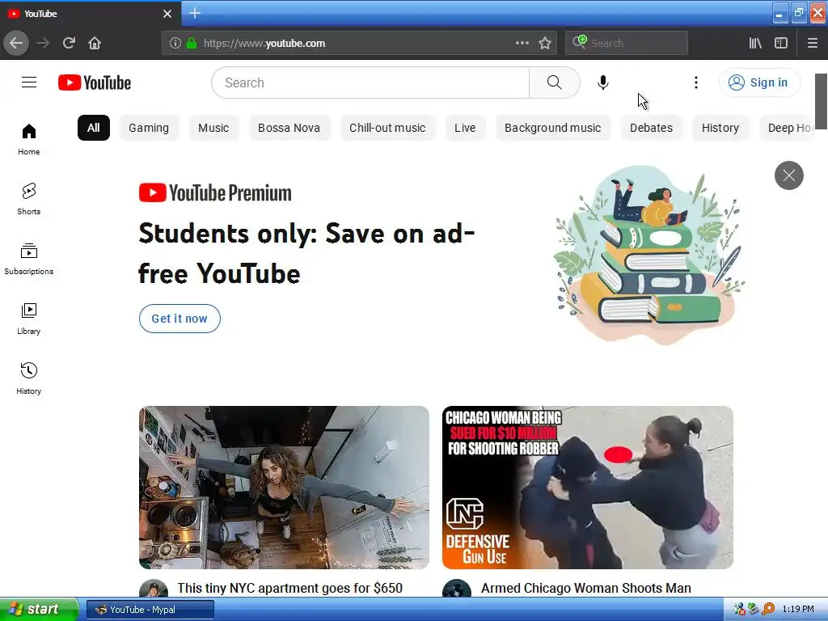Viewport: 828px width, 621px height.
Task: Click Get it now button
Action: [180, 319]
